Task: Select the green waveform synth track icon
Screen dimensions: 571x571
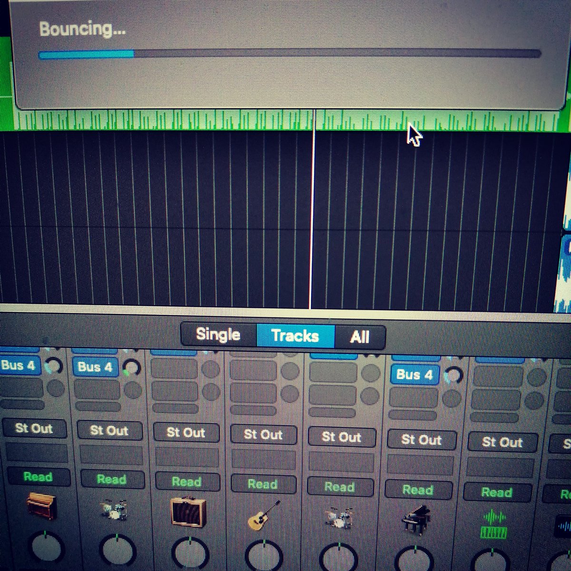Action: (x=494, y=524)
